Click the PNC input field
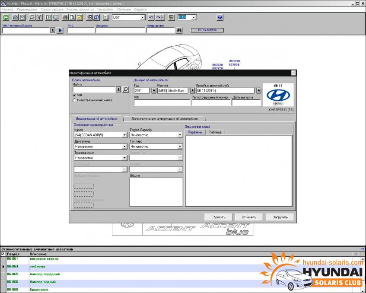The height and width of the screenshot is (293, 366). point(81,30)
